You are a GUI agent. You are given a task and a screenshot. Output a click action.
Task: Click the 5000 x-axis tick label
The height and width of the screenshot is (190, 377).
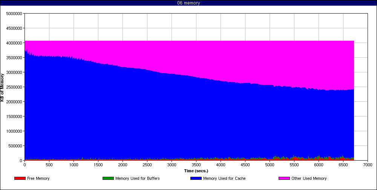(x=270, y=165)
